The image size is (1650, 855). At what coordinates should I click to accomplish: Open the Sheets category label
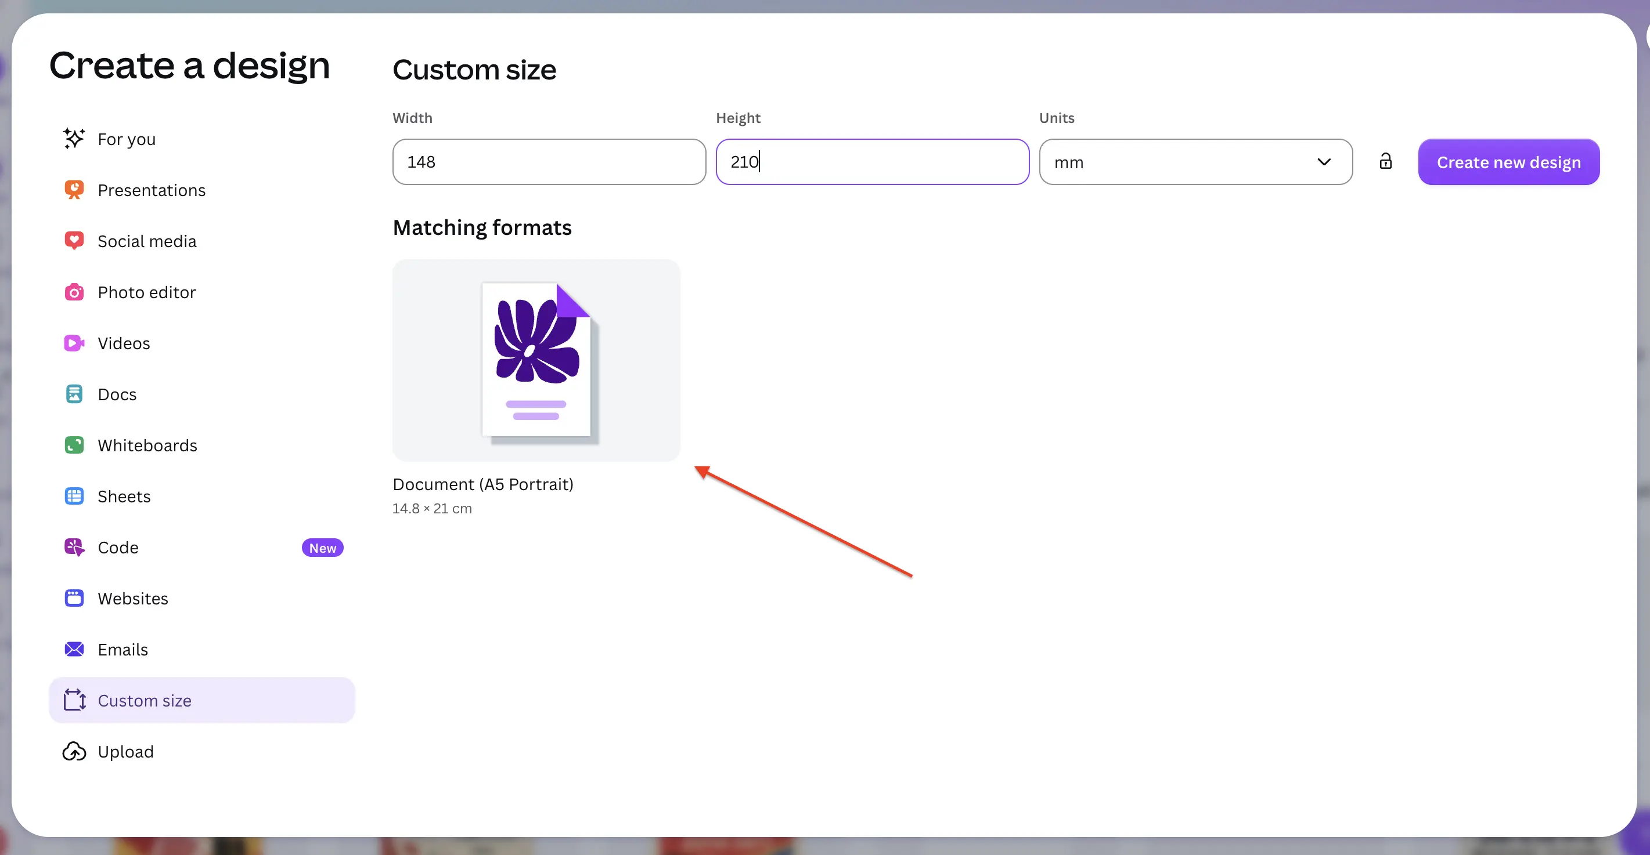(124, 497)
